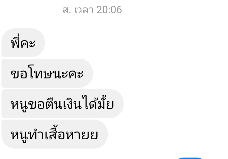The width and height of the screenshot is (228, 159).
Task: Click the word "เวลา" in the timestamp
Action: [x=84, y=10]
